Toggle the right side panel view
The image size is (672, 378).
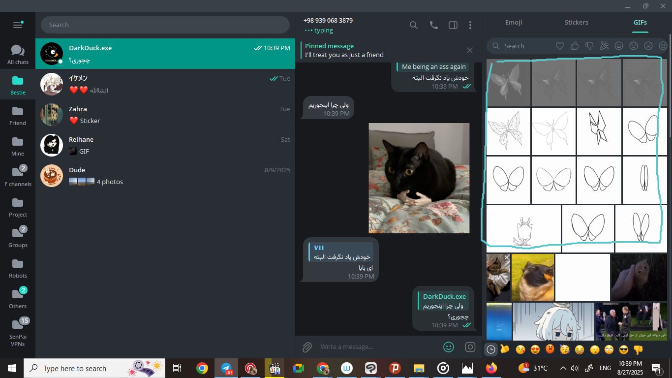453,25
